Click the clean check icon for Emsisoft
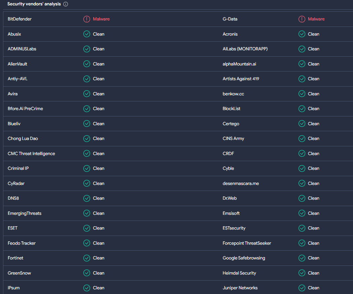Screen dimensions: 353x294 point(302,213)
